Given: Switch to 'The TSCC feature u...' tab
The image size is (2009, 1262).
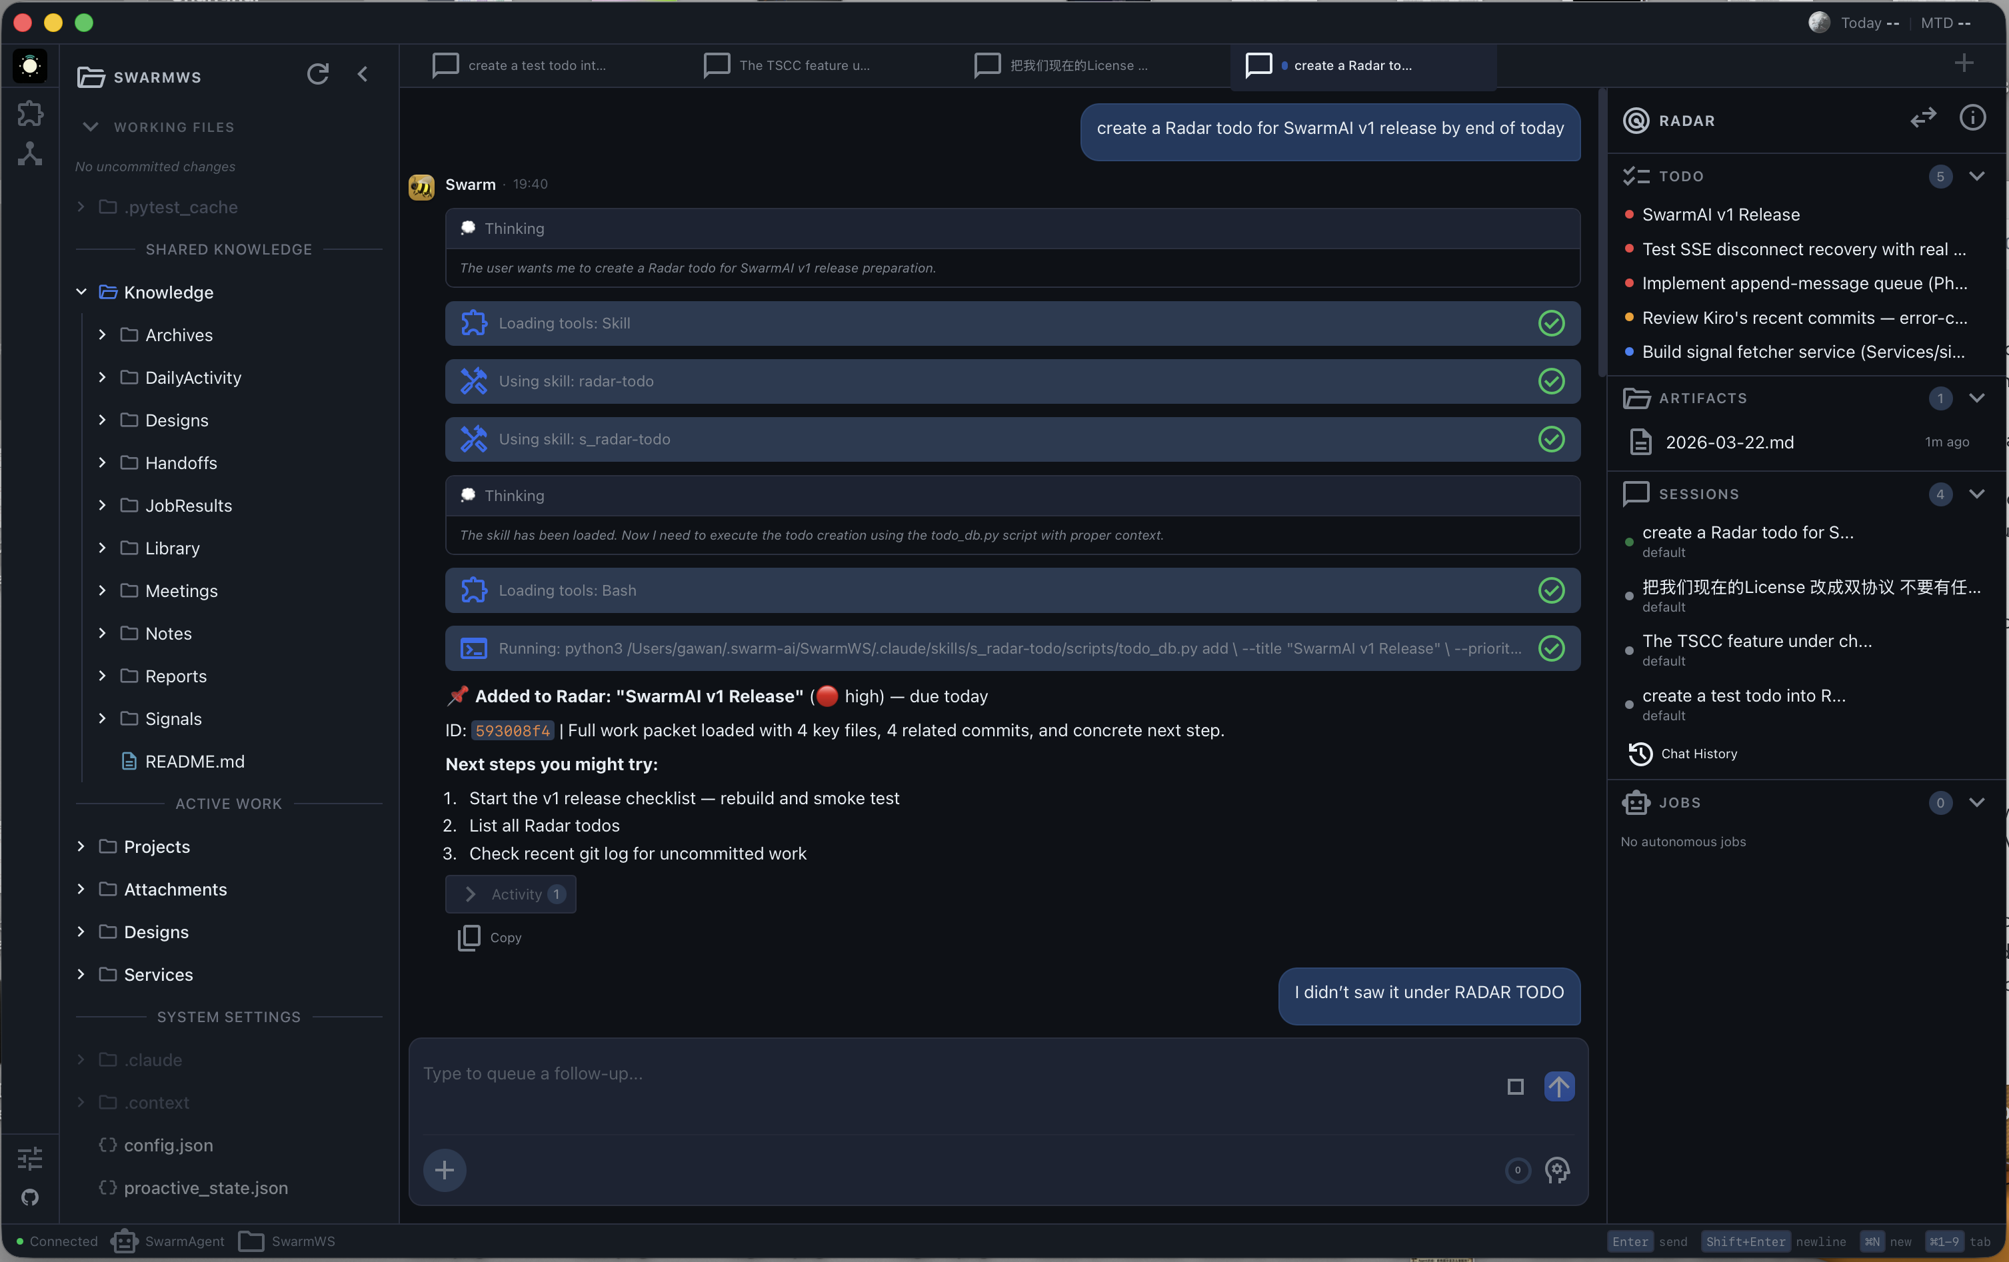Looking at the screenshot, I should pos(803,65).
